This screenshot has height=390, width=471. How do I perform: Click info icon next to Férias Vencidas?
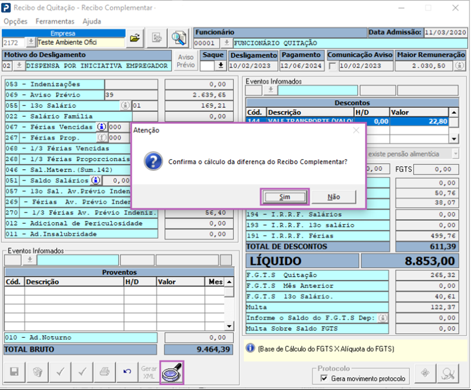coord(101,127)
